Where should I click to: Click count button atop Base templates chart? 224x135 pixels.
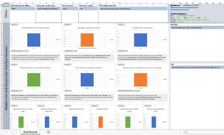click(x=14, y=65)
